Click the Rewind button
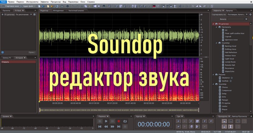The width and height of the screenshot is (253, 133). [106, 126]
